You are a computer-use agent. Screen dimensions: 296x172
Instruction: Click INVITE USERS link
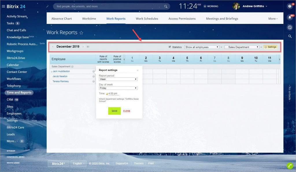tap(13, 163)
